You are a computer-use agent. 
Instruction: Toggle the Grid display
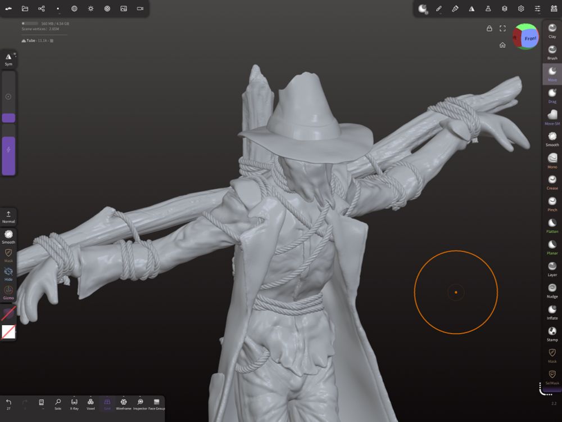107,404
